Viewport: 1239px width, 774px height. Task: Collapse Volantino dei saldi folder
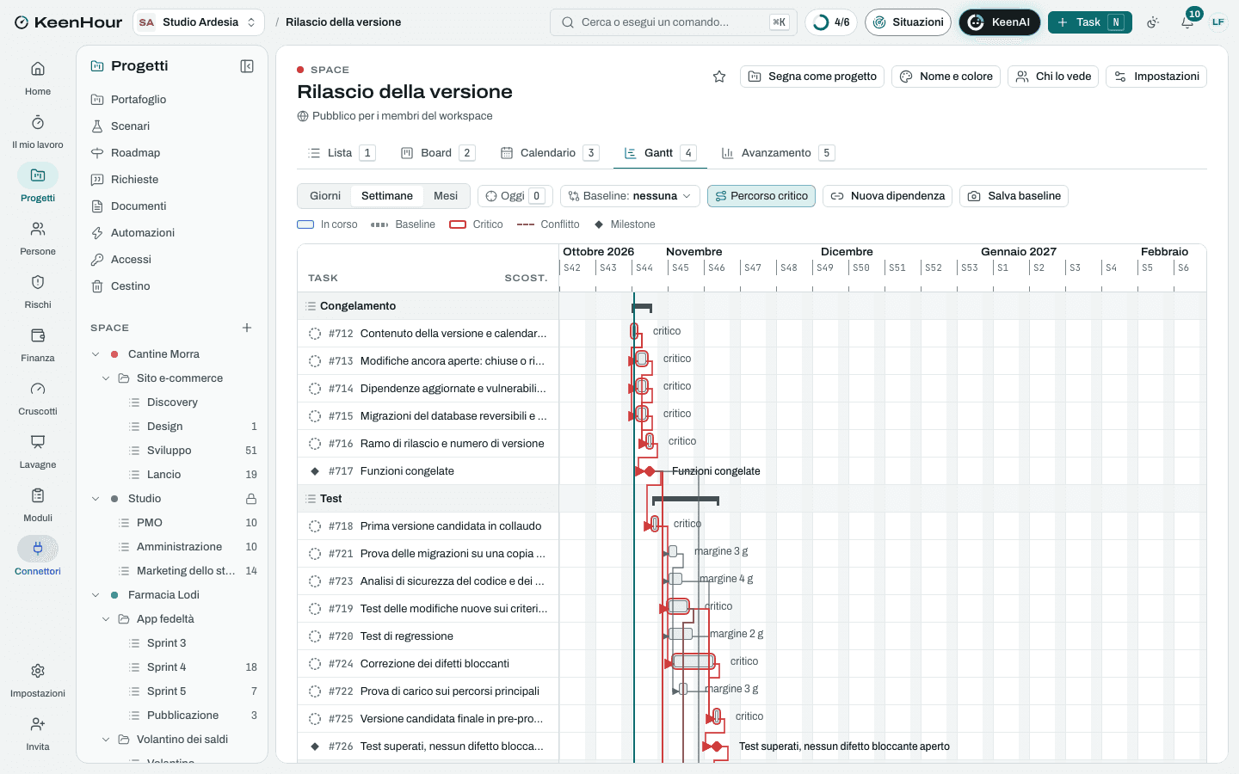tap(106, 740)
